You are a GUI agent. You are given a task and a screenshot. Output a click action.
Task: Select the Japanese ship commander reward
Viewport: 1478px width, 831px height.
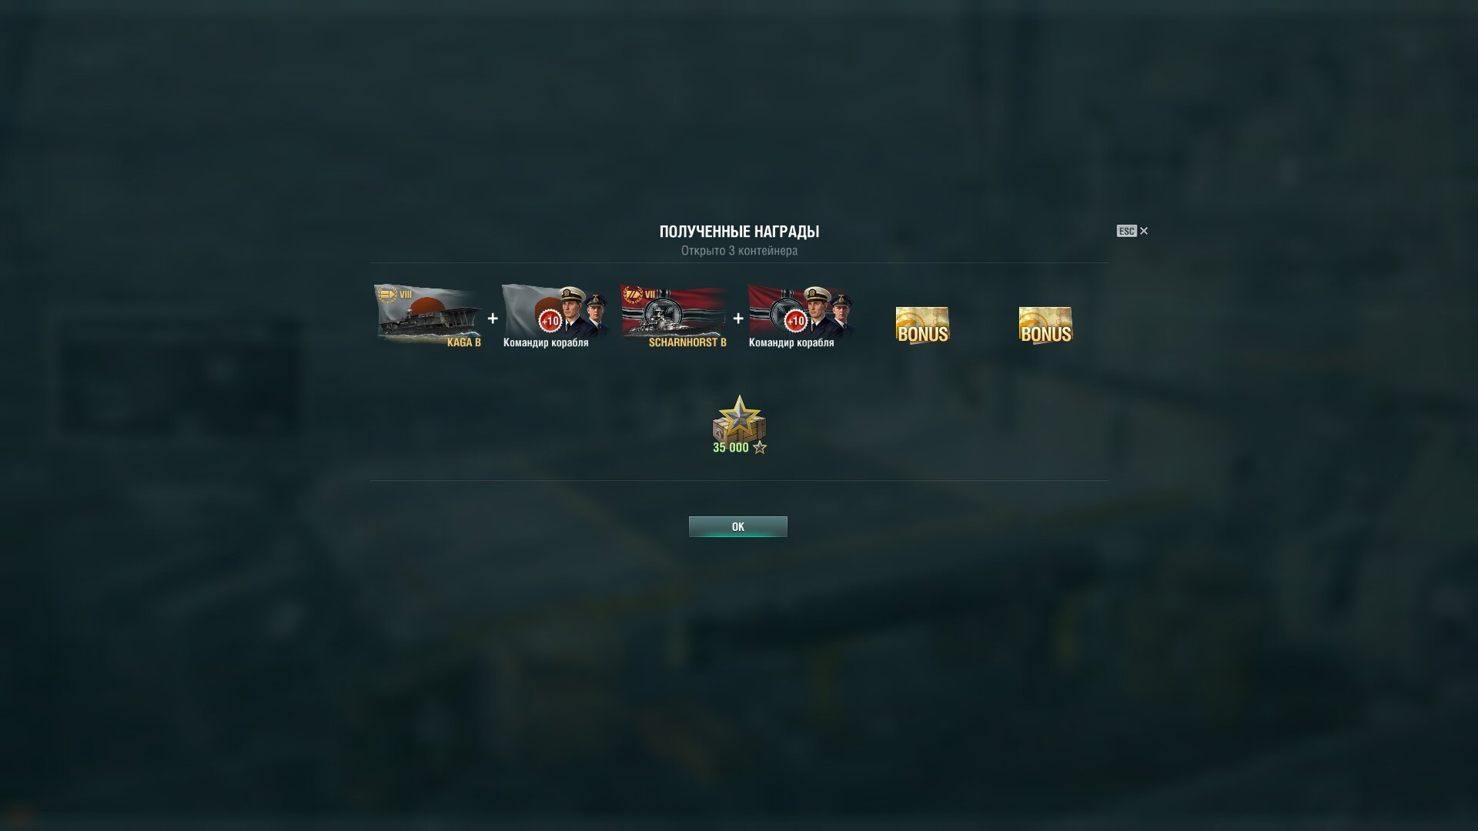click(x=554, y=315)
